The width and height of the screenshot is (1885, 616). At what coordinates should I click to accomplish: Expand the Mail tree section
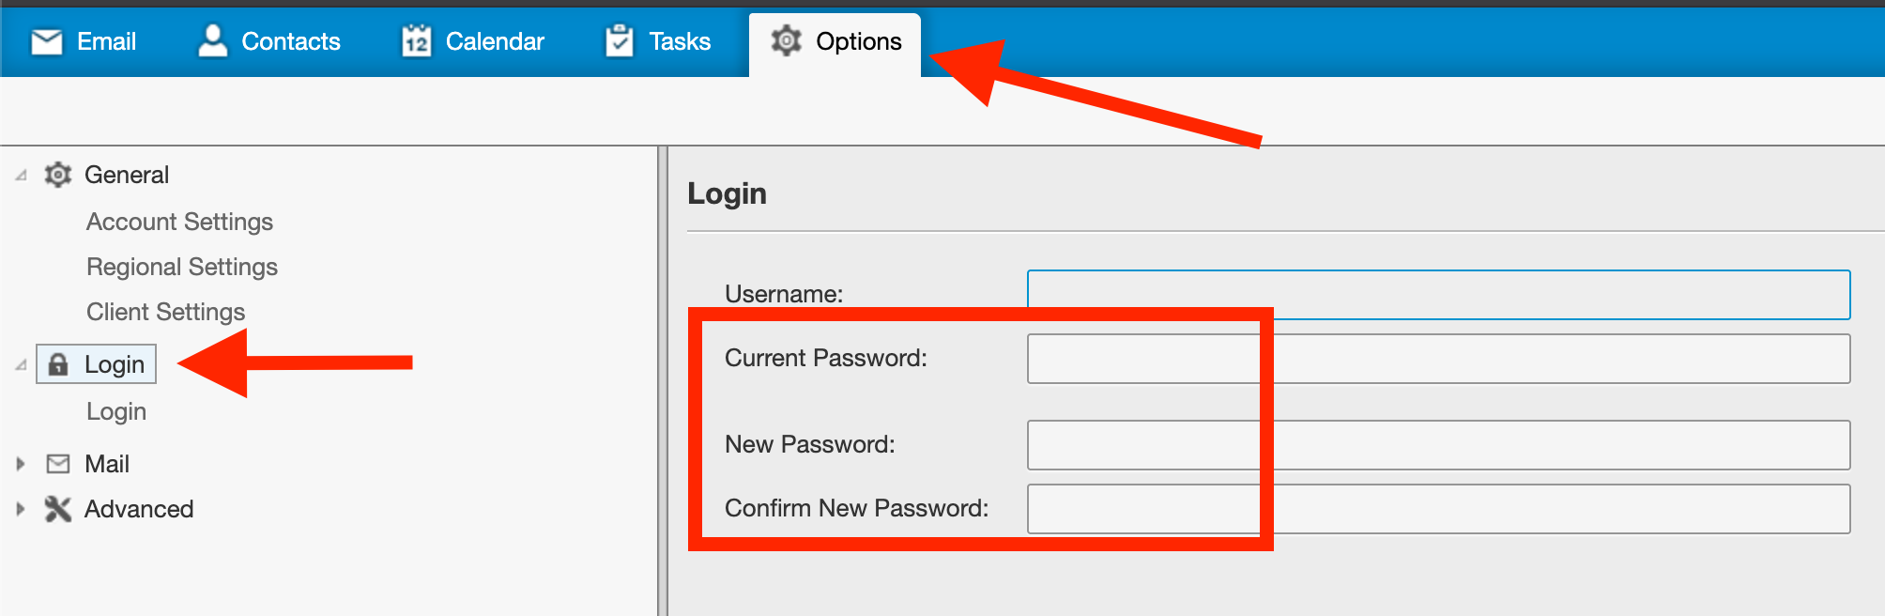pos(21,464)
